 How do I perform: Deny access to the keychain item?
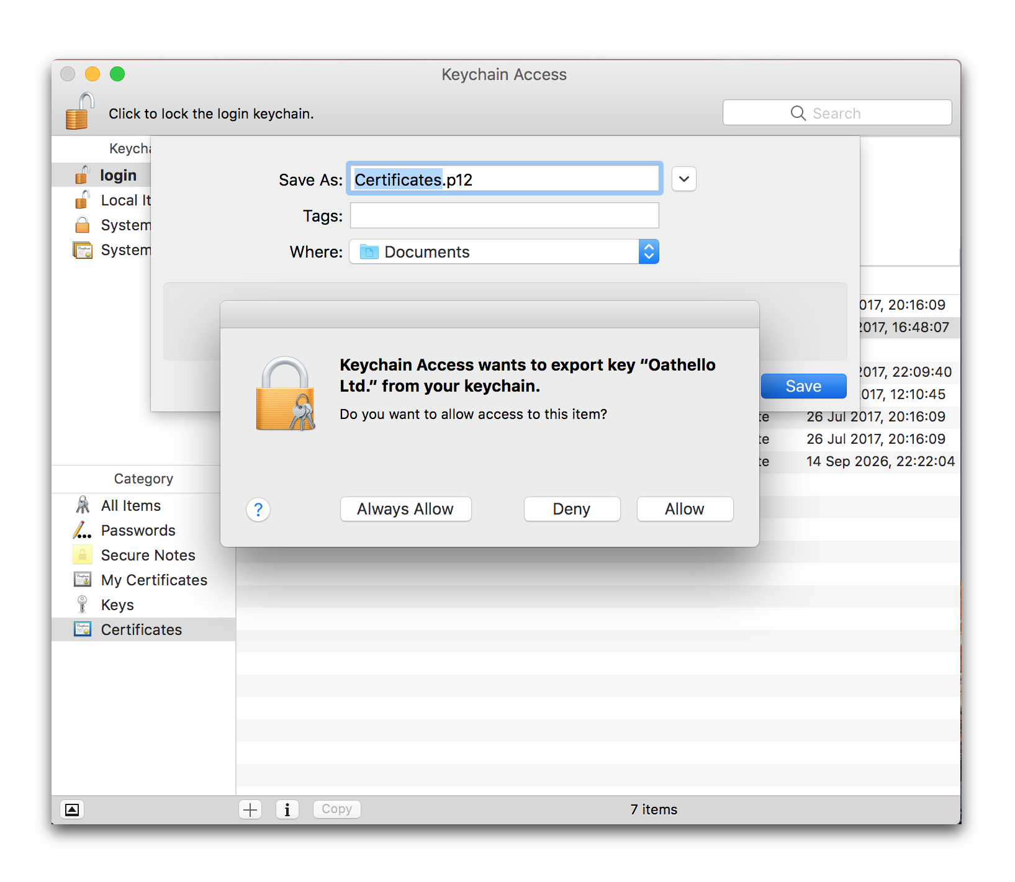pyautogui.click(x=571, y=509)
